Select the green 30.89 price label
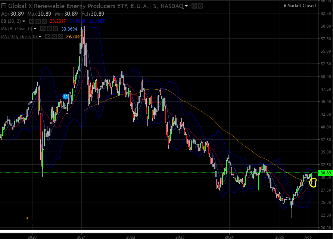Viewport: 333px width, 239px height. click(x=326, y=173)
